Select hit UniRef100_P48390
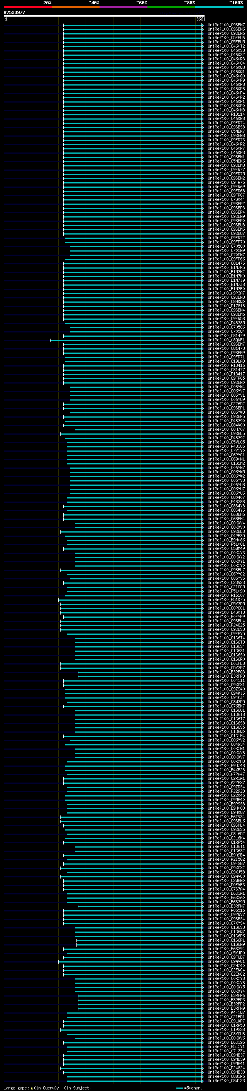 (x=226, y=421)
